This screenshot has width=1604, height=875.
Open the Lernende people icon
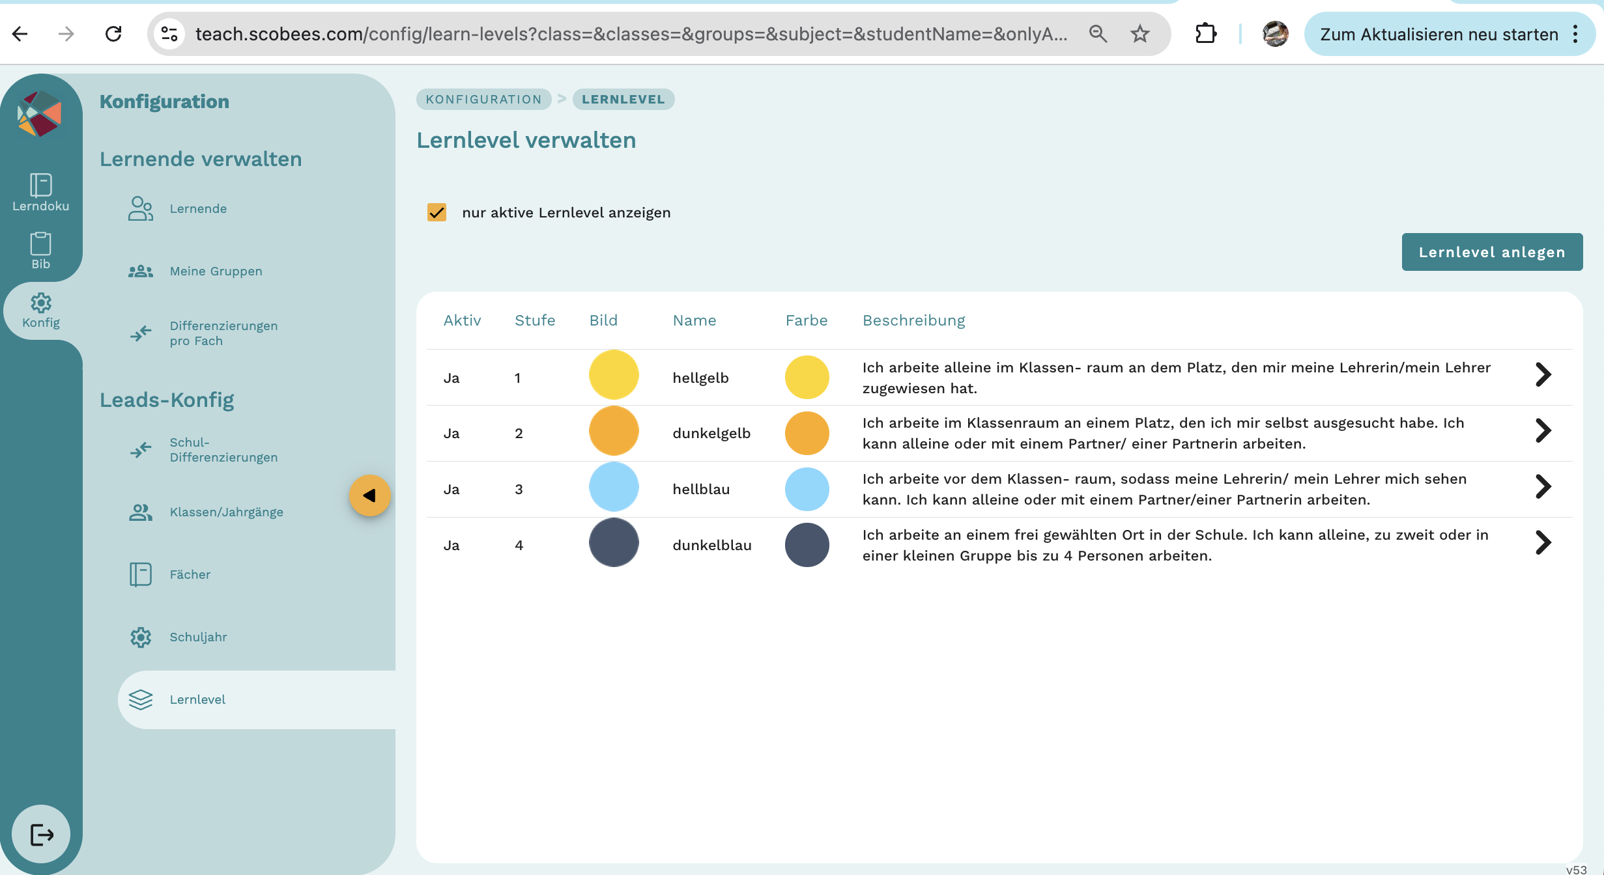pyautogui.click(x=140, y=208)
